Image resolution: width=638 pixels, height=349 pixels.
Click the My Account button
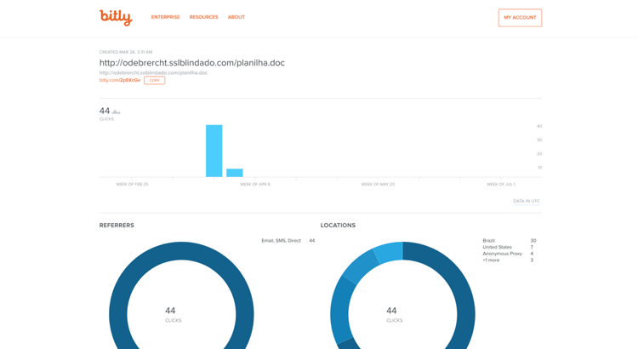coord(520,18)
